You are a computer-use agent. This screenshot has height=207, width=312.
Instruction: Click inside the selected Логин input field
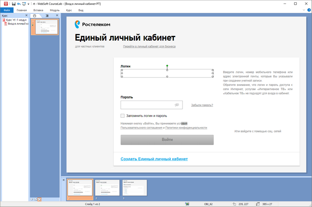point(167,73)
